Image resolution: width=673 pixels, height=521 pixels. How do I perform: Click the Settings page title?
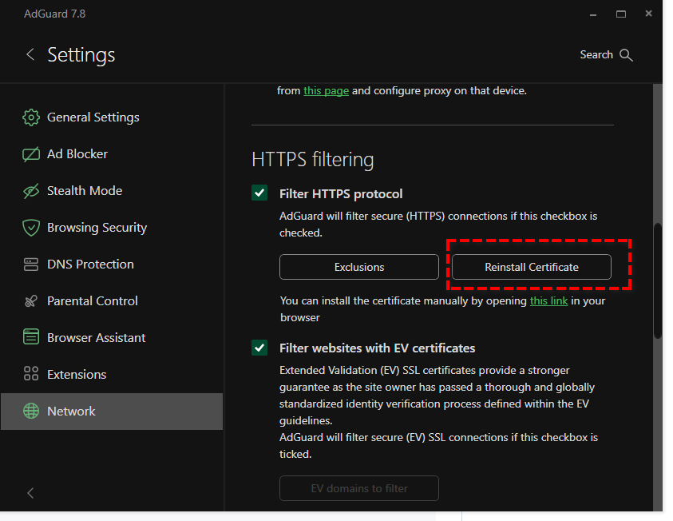click(x=81, y=55)
